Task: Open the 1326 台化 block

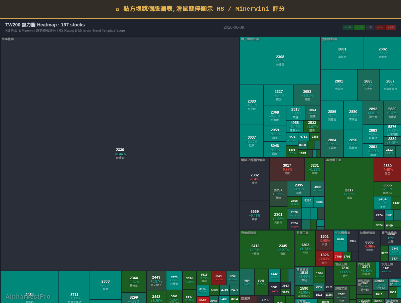Action: (324, 259)
